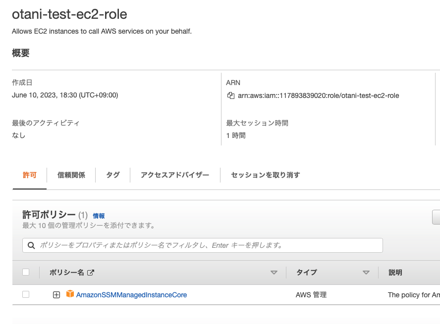Click the button at the right of 許可ポリシー
Image resolution: width=440 pixels, height=324 pixels.
[x=437, y=217]
